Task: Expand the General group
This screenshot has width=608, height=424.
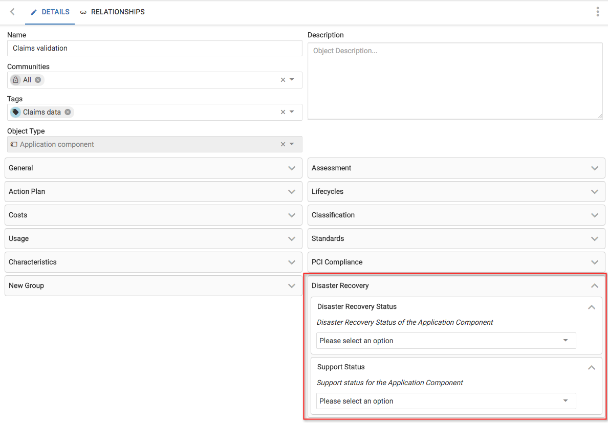Action: [x=153, y=168]
